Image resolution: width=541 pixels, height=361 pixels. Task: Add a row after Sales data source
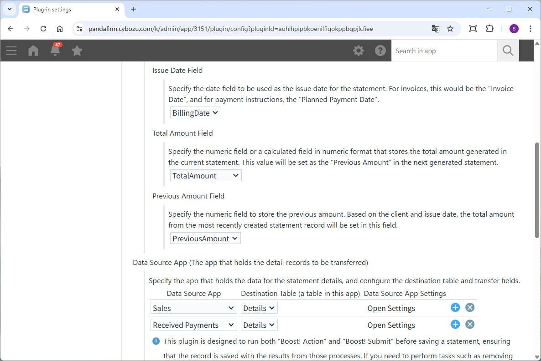tap(455, 308)
